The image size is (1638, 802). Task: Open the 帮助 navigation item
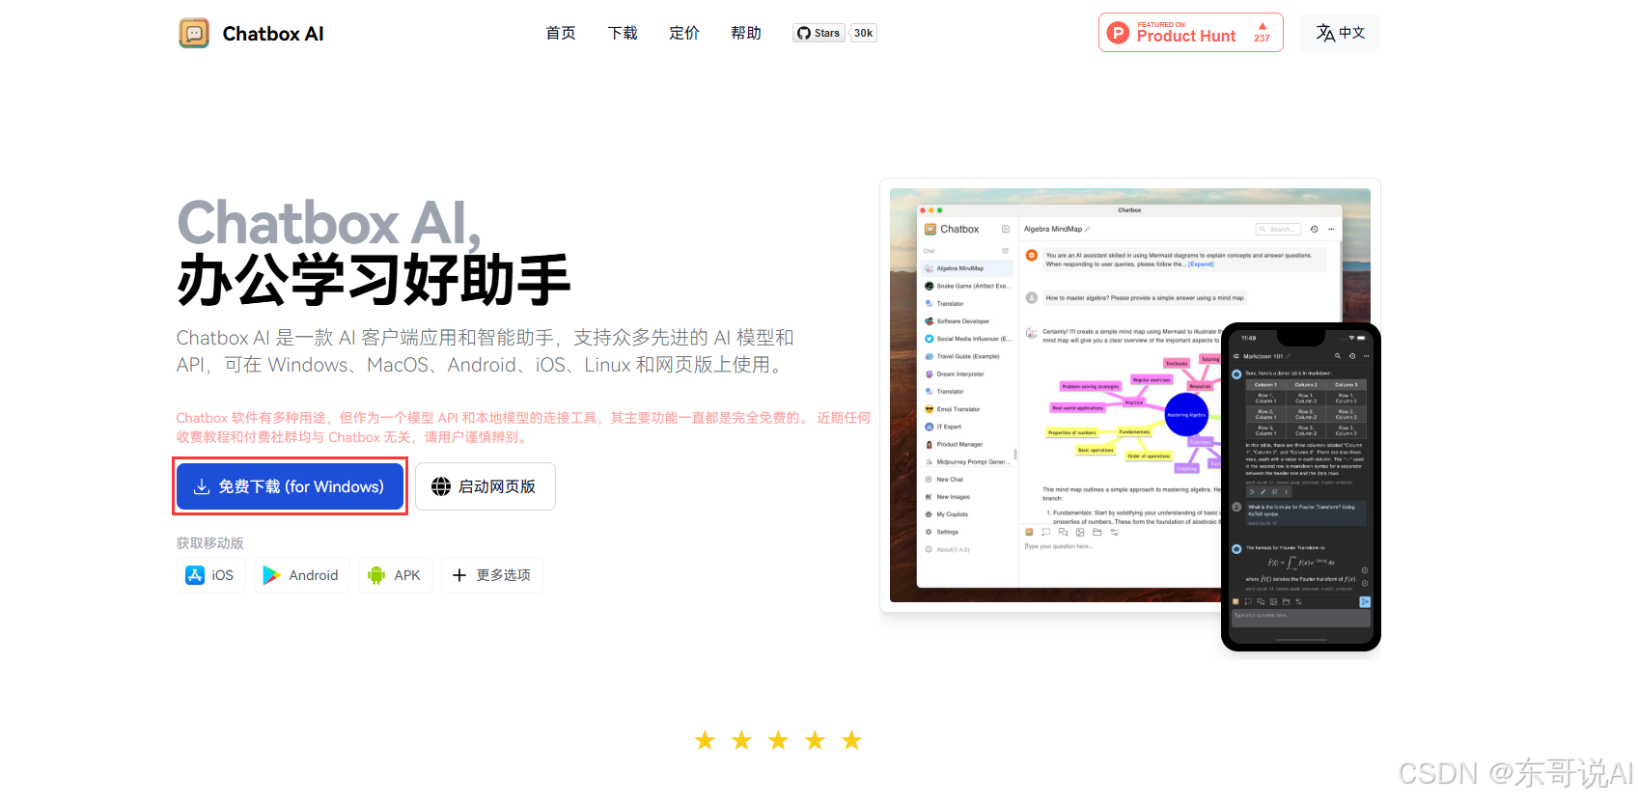(x=746, y=33)
